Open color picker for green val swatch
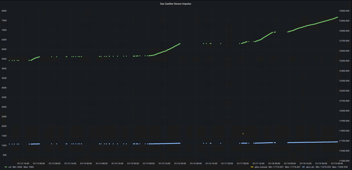352x170 pixels. click(6, 167)
